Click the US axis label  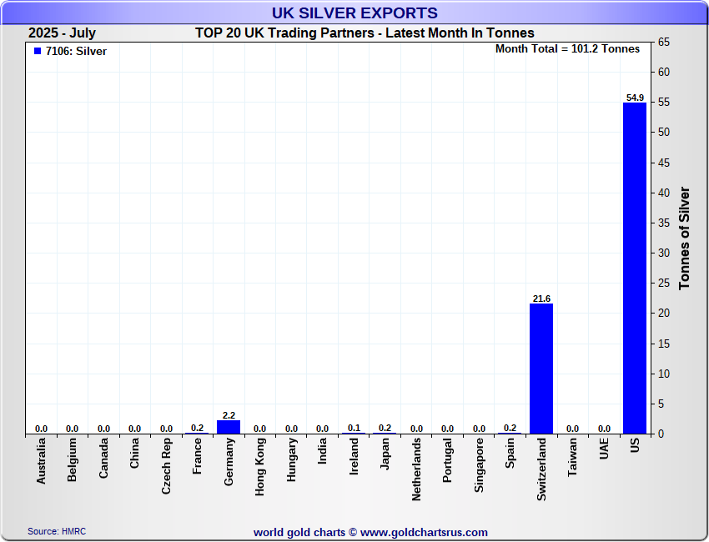635,446
